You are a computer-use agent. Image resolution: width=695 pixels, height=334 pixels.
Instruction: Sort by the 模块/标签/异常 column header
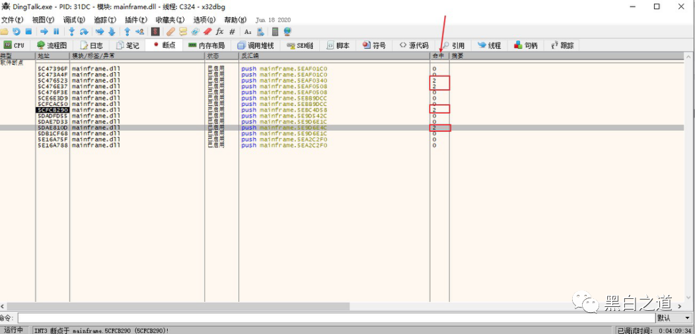[x=137, y=56]
